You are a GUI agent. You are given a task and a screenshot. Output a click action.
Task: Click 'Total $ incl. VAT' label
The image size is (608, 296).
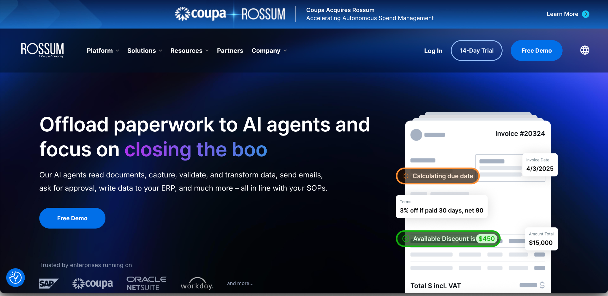point(436,286)
